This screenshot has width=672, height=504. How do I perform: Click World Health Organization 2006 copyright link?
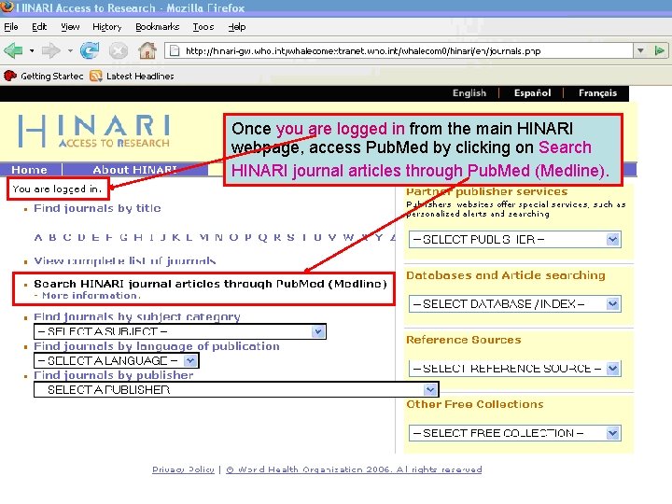coord(354,469)
